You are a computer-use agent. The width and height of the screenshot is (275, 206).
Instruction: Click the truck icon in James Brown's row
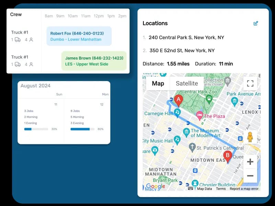pos(18,65)
